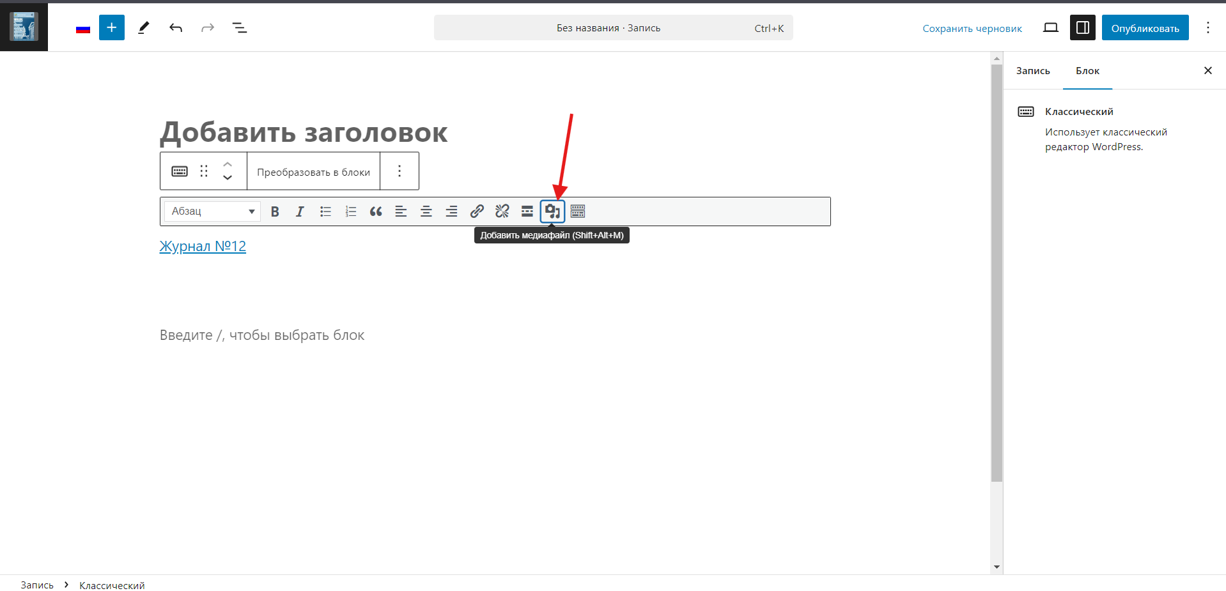
Task: Click the Опубликовать button
Action: 1145,28
